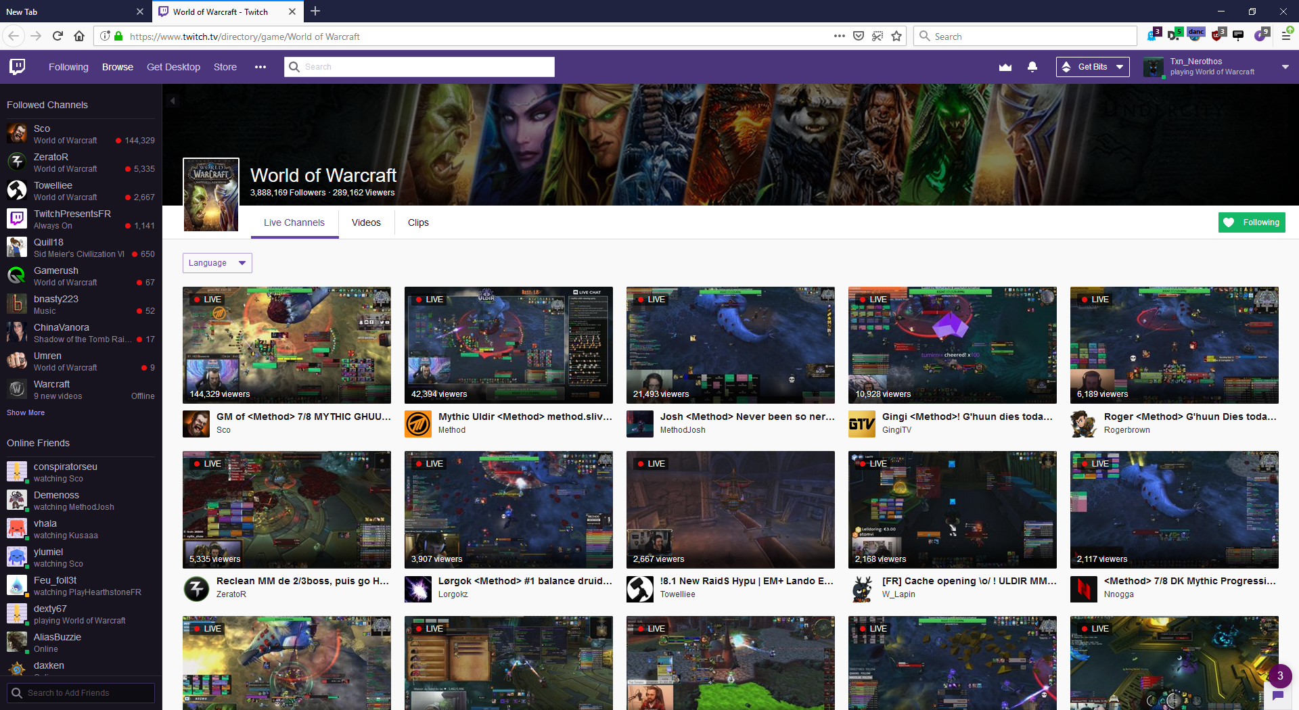Open the notifications bell
The height and width of the screenshot is (710, 1299).
[1032, 67]
